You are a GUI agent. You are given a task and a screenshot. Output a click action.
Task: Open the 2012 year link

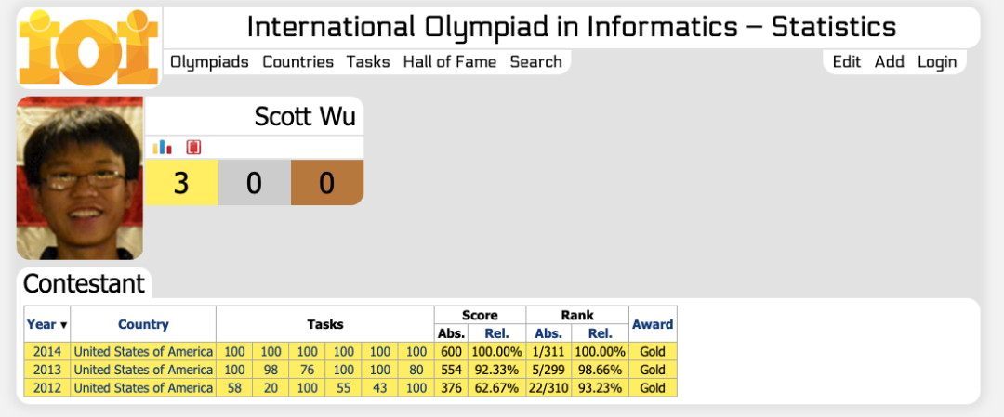pyautogui.click(x=47, y=387)
